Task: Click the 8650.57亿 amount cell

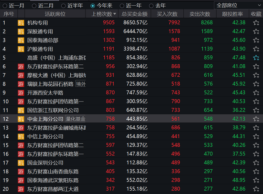Action: tap(135, 22)
